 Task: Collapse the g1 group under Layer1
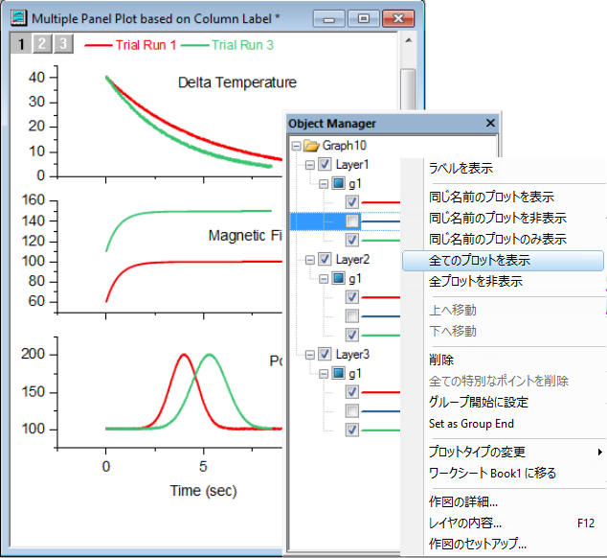pos(324,184)
